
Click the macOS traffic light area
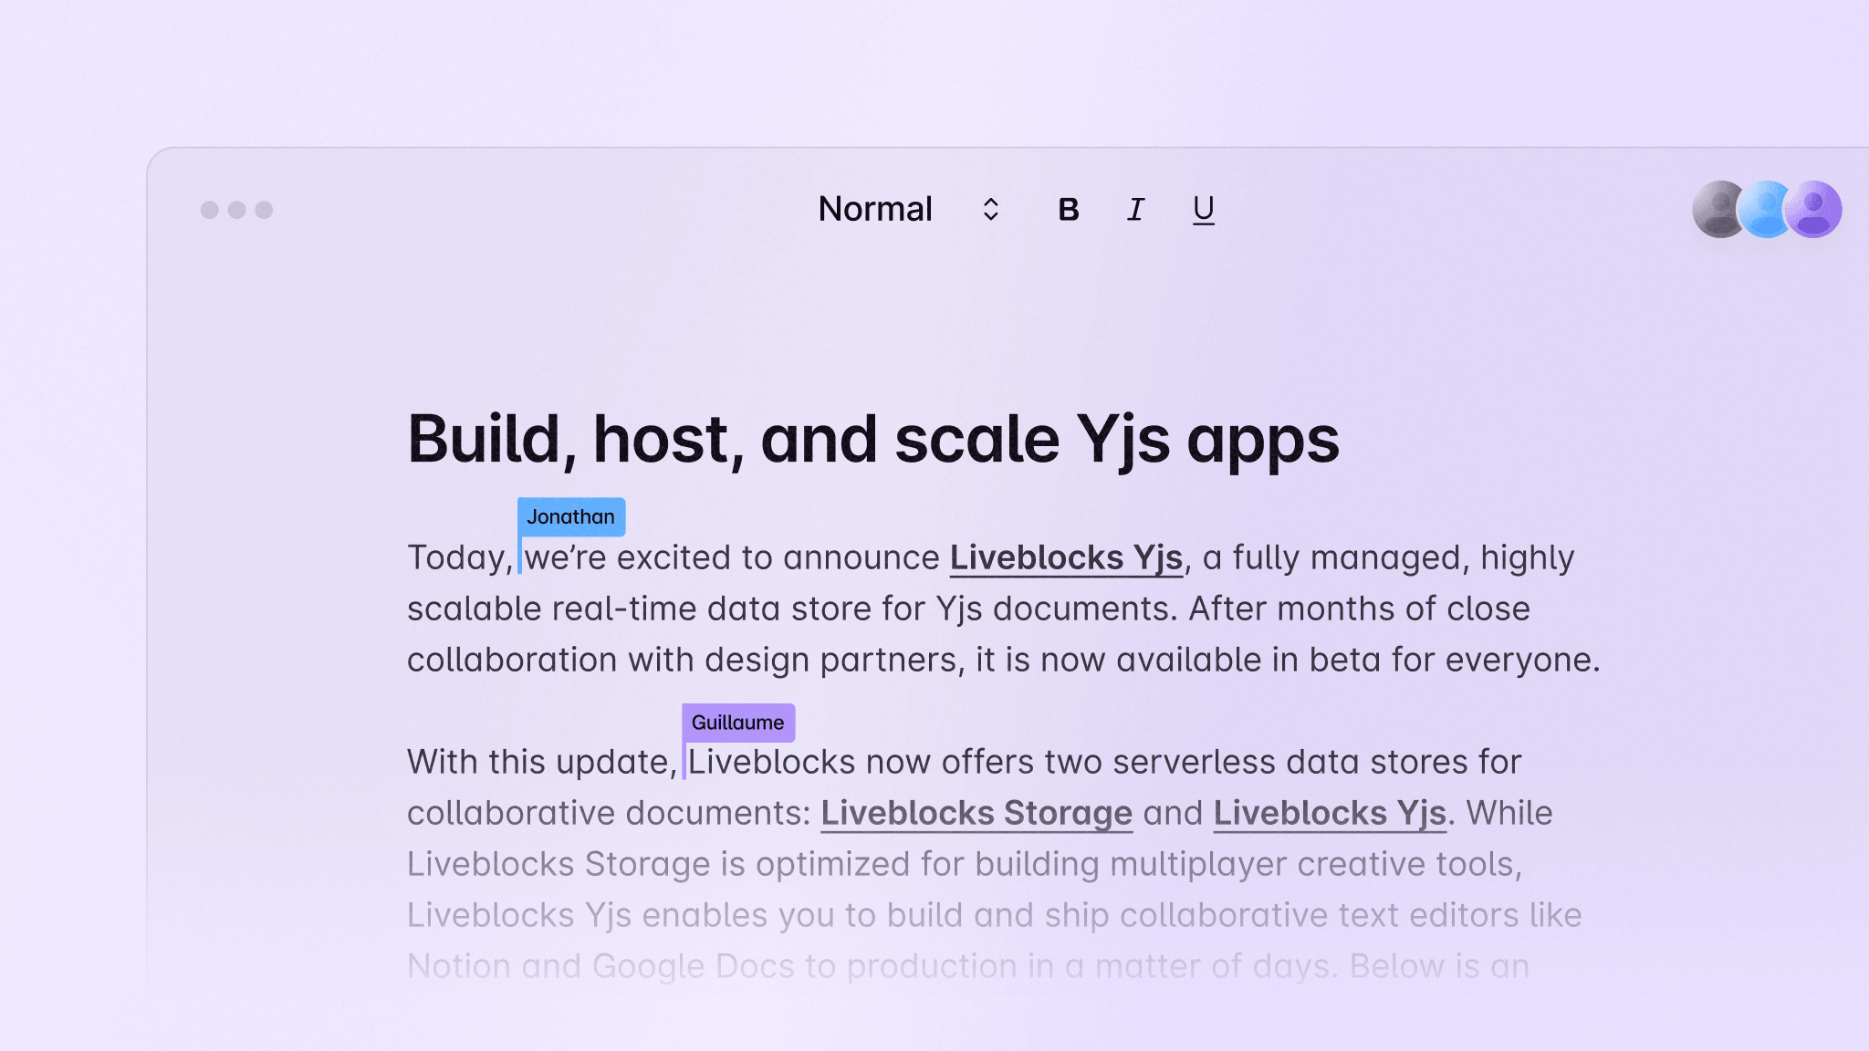tap(237, 209)
